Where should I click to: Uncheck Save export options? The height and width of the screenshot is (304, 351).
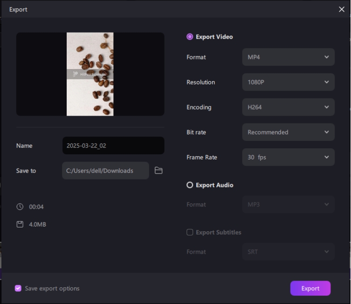(x=18, y=288)
